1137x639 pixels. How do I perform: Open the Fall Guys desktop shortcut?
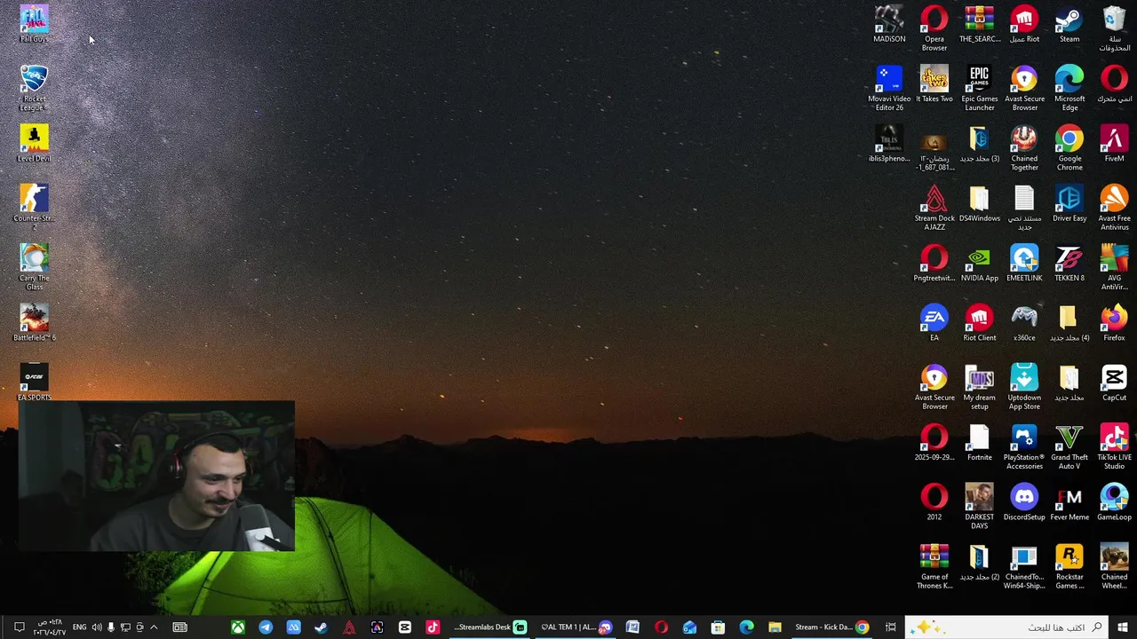tap(34, 24)
